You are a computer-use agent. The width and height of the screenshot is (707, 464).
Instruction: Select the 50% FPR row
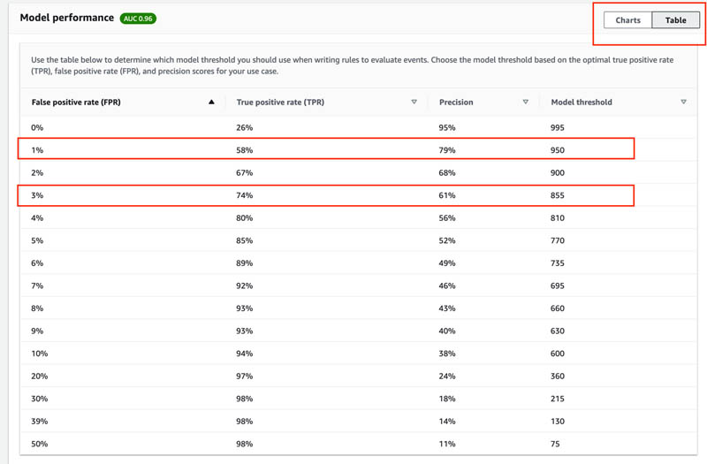[359, 444]
